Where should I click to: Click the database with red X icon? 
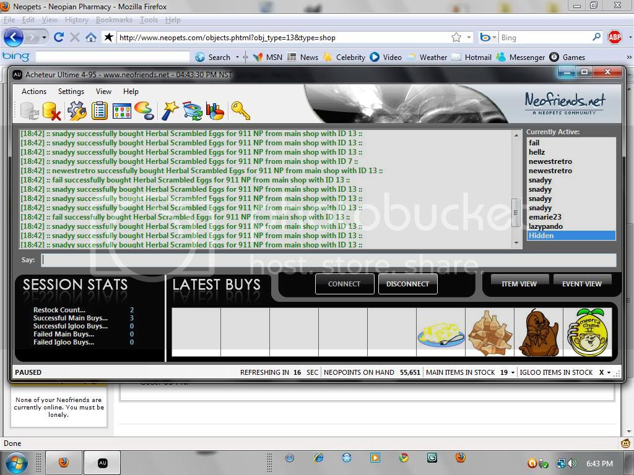(x=51, y=111)
